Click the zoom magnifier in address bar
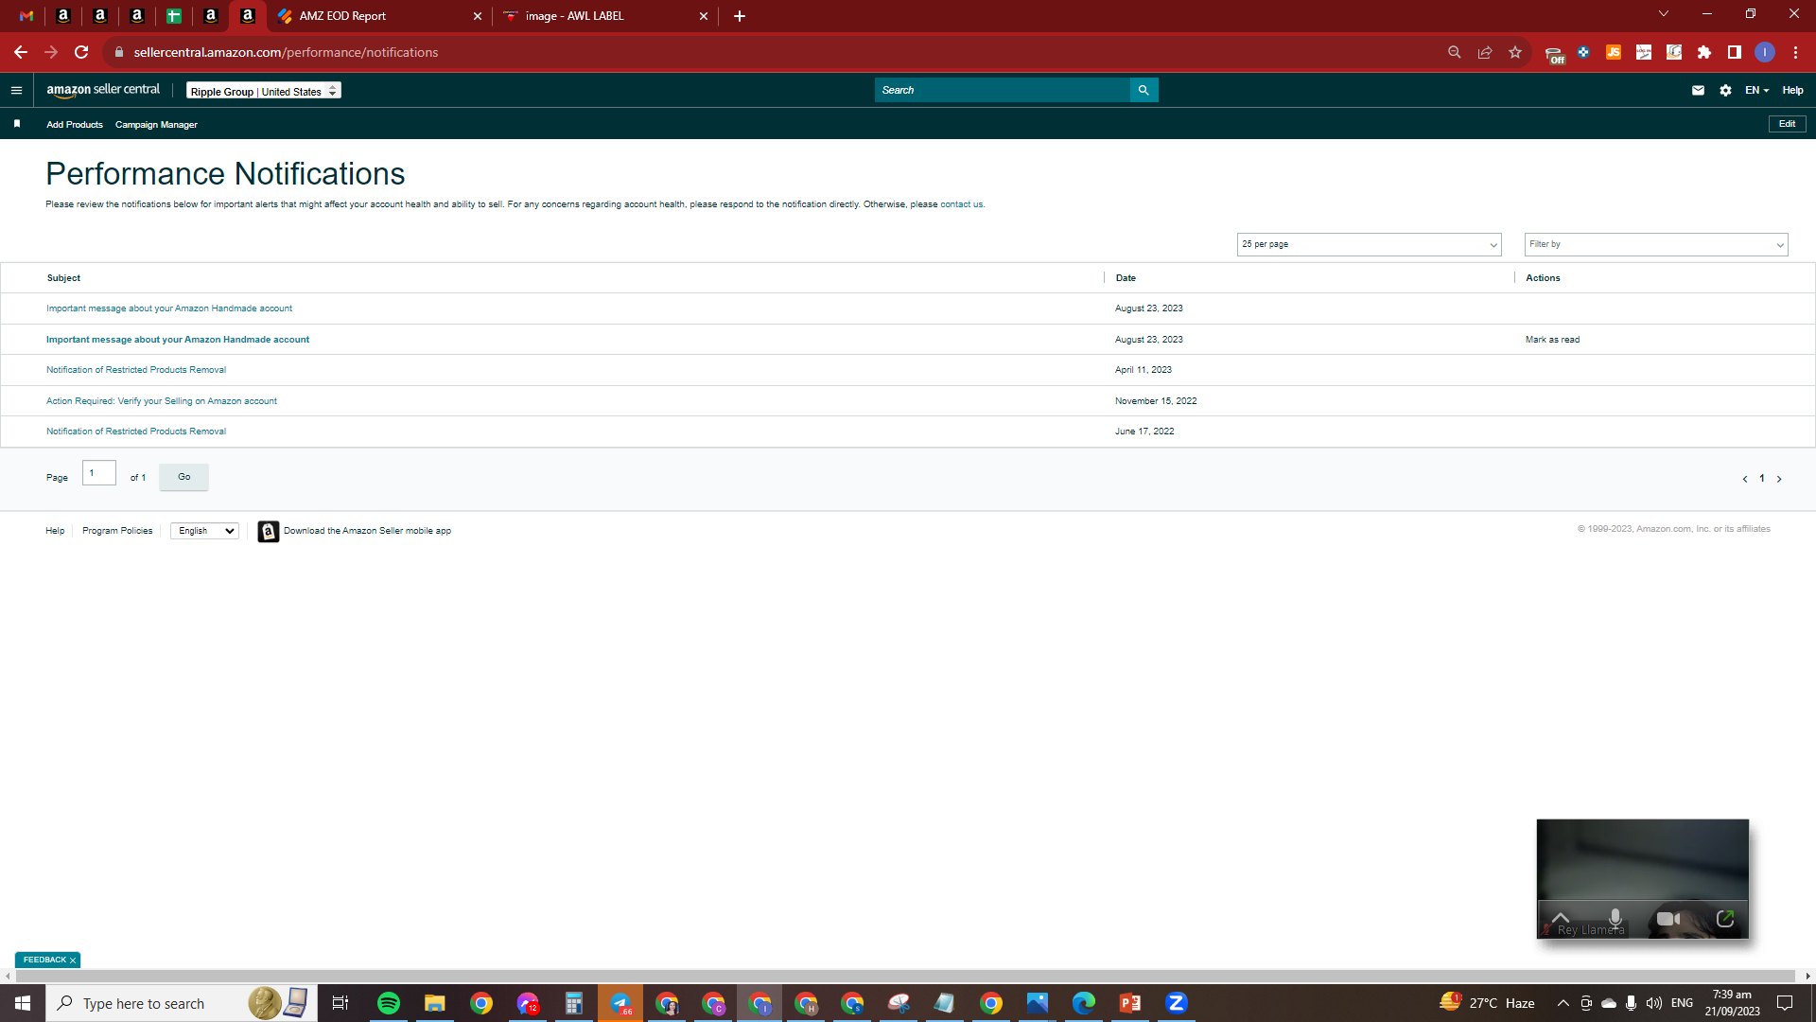Image resolution: width=1816 pixels, height=1022 pixels. pos(1455,52)
